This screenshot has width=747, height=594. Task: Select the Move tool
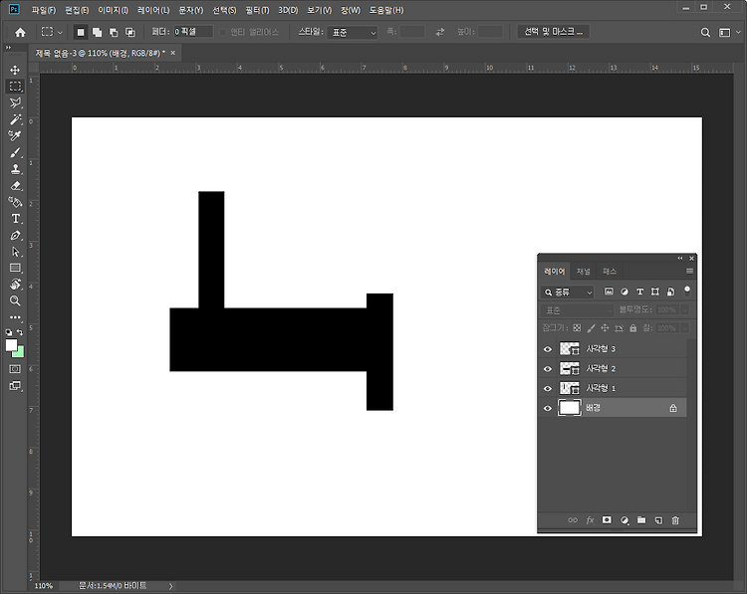(x=15, y=70)
